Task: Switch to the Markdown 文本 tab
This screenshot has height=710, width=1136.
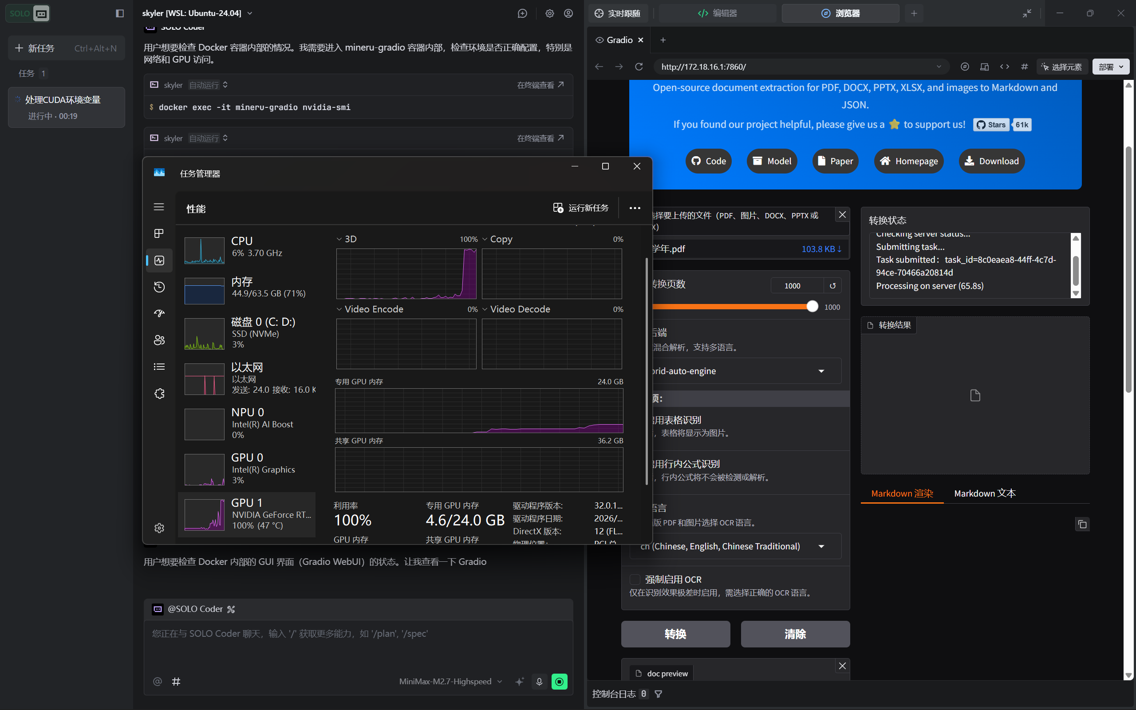Action: point(984,493)
